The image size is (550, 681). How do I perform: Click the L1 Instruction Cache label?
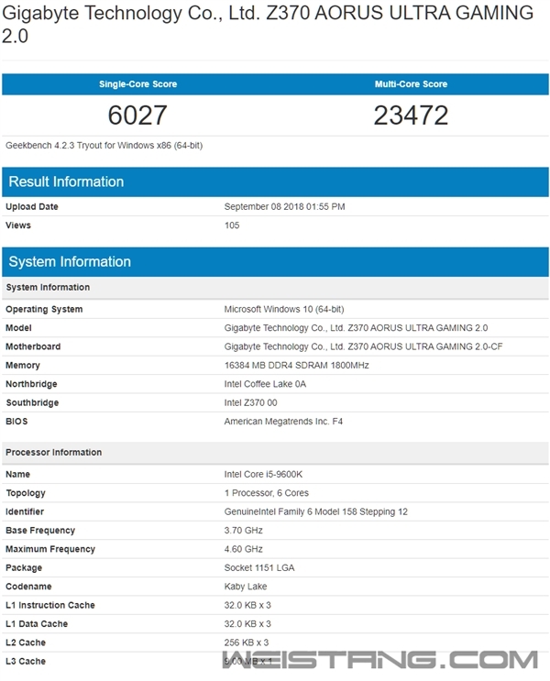(x=50, y=605)
